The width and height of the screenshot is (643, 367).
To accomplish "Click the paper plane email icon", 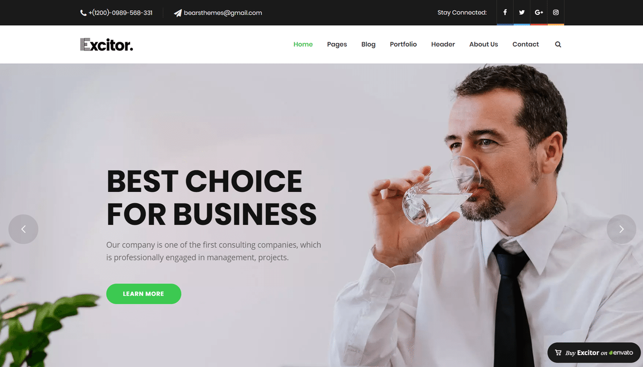I will click(x=178, y=13).
